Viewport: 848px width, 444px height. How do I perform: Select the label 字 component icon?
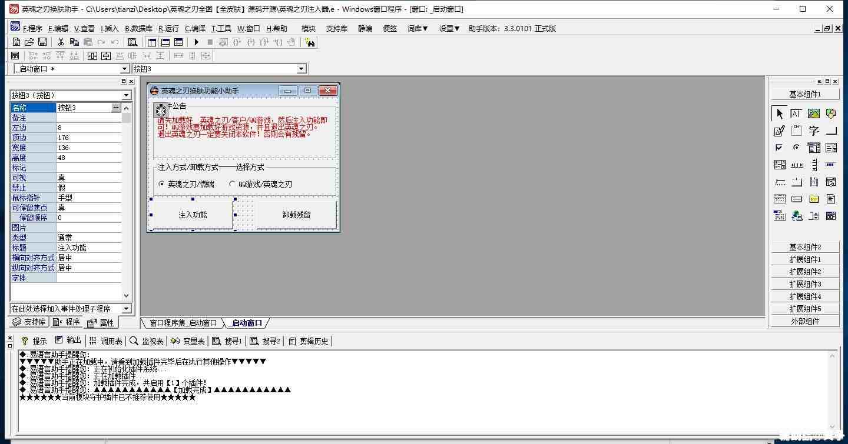814,131
